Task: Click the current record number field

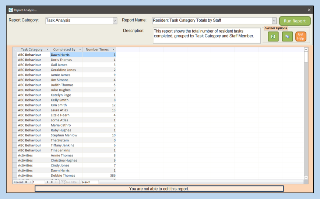Action: click(38, 182)
